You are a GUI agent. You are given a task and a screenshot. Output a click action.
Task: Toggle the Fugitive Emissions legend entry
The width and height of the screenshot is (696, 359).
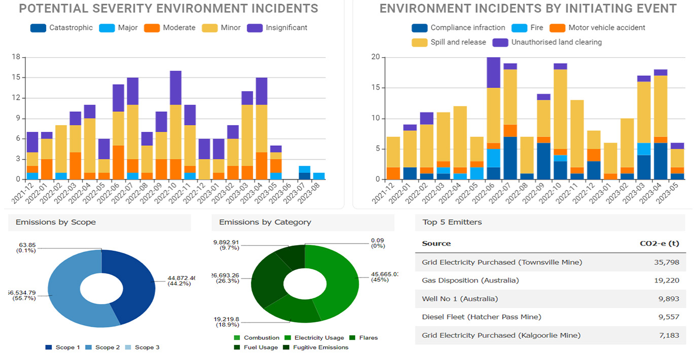[x=316, y=347]
